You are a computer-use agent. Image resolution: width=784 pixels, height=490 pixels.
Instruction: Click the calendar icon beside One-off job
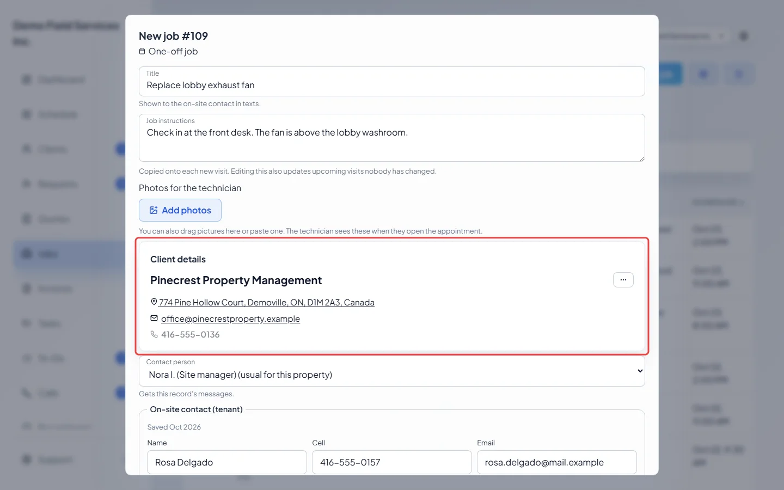pyautogui.click(x=142, y=52)
